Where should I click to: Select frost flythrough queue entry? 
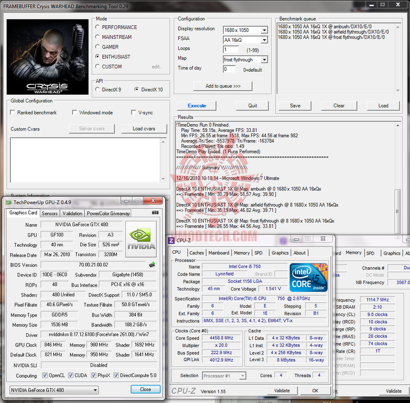[x=331, y=37]
